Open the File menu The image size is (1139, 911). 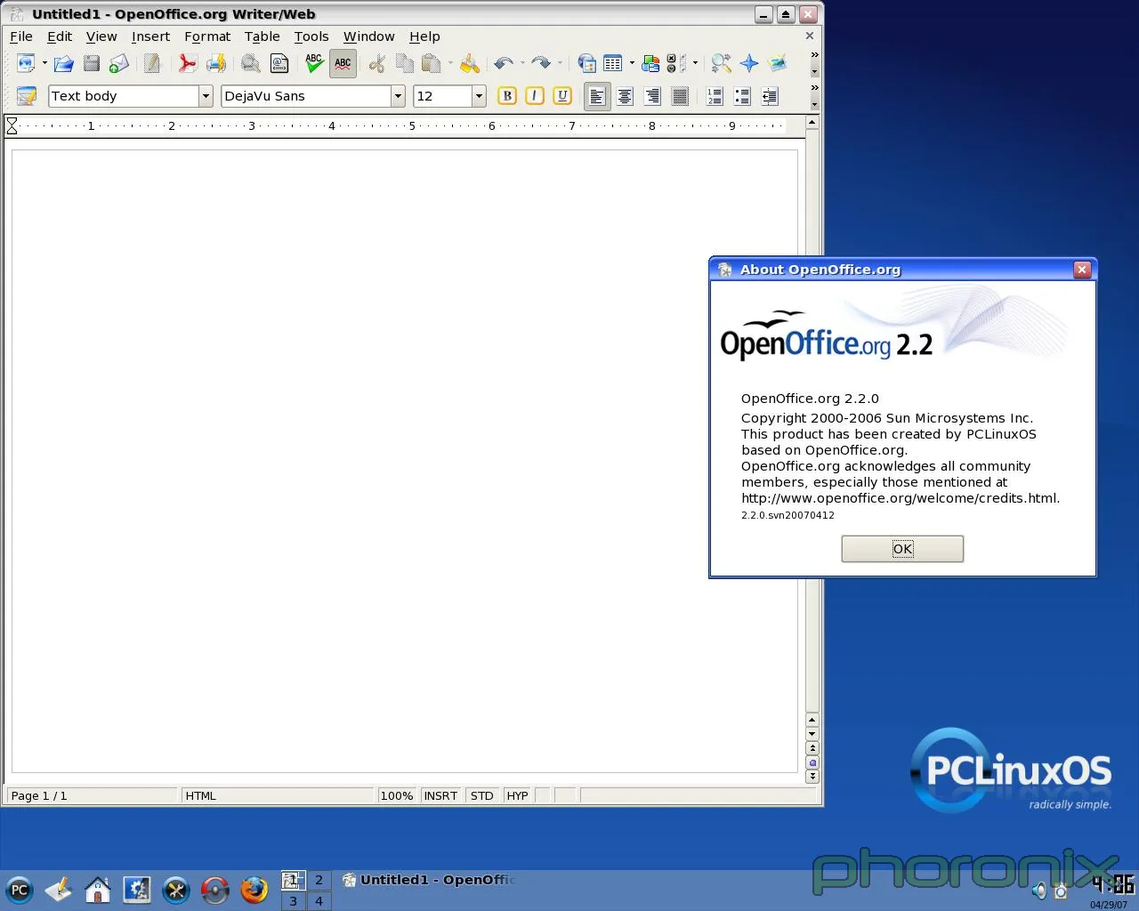[20, 36]
